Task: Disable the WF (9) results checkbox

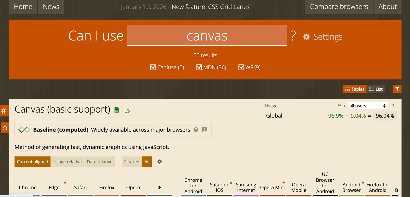Action: click(x=241, y=67)
